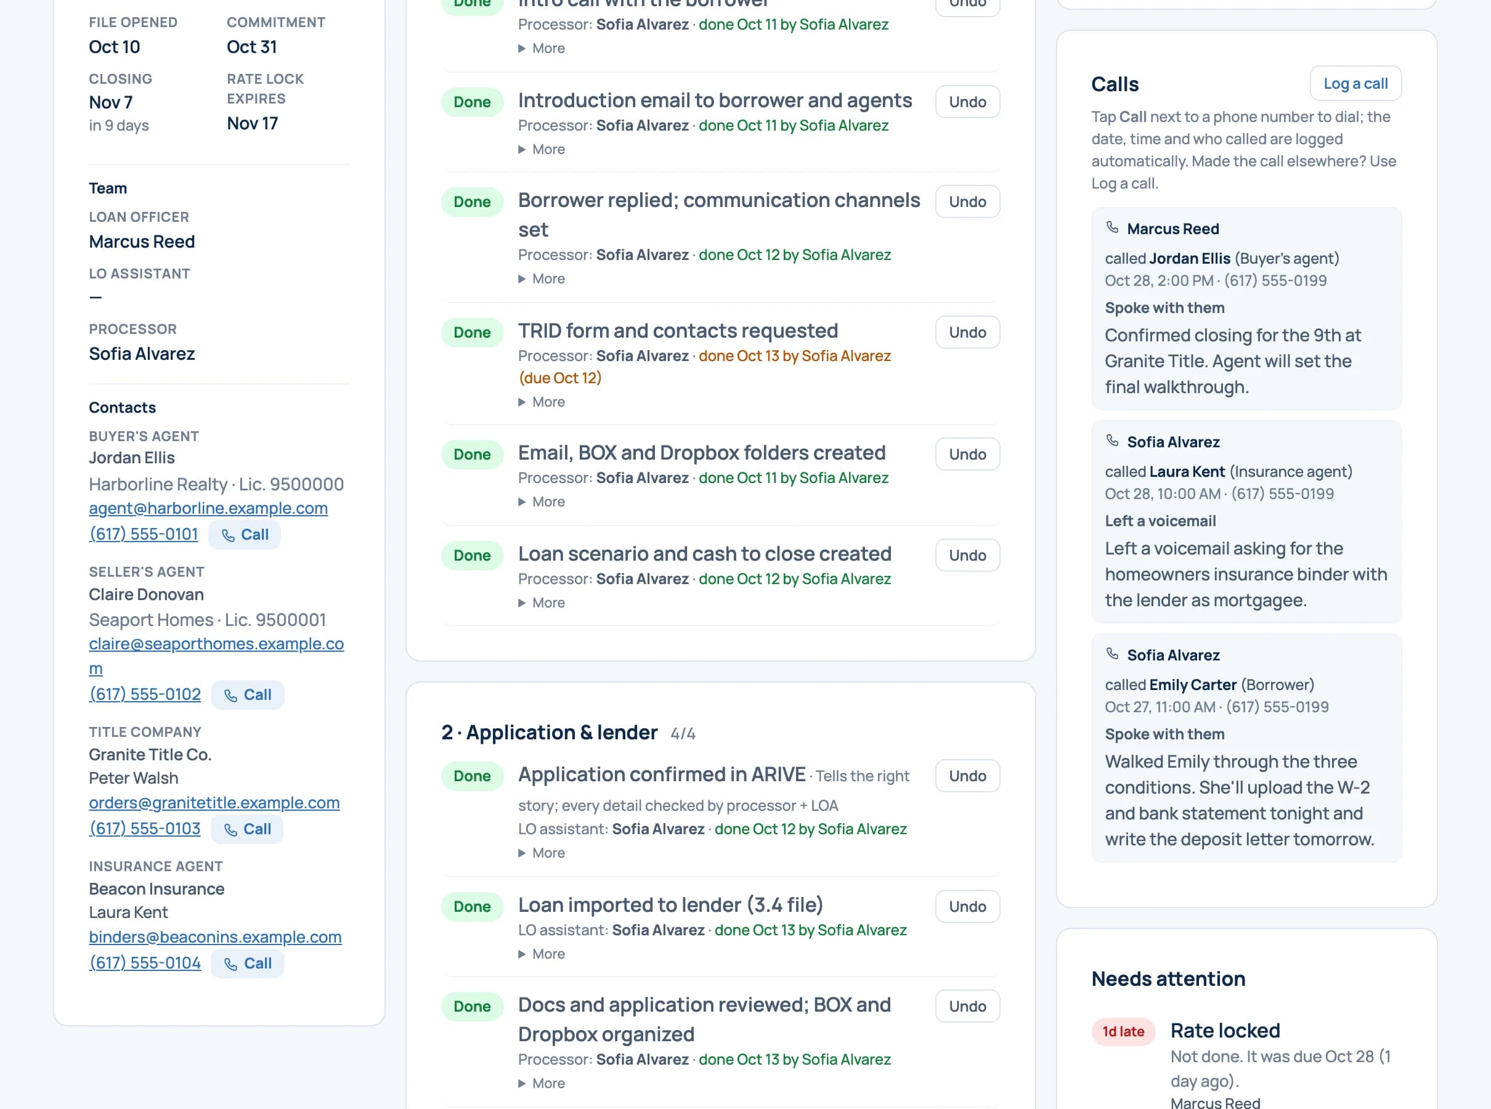Click phone icon on Laura Kent call entry
Image resolution: width=1491 pixels, height=1109 pixels.
click(x=1112, y=441)
